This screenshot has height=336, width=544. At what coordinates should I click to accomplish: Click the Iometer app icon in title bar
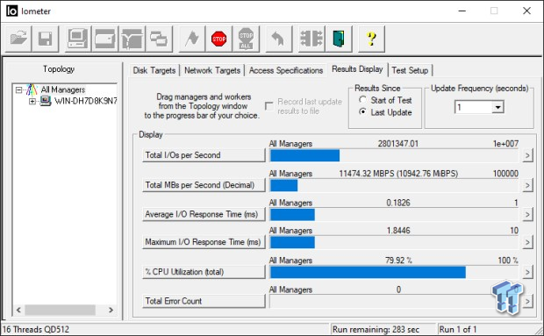11,11
